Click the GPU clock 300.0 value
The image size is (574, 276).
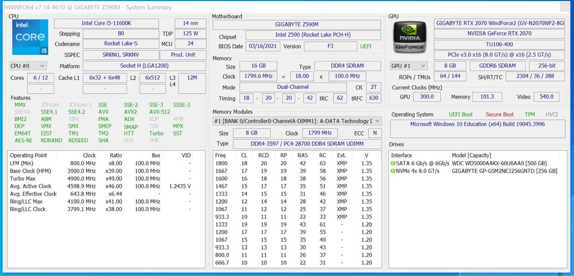tap(427, 97)
